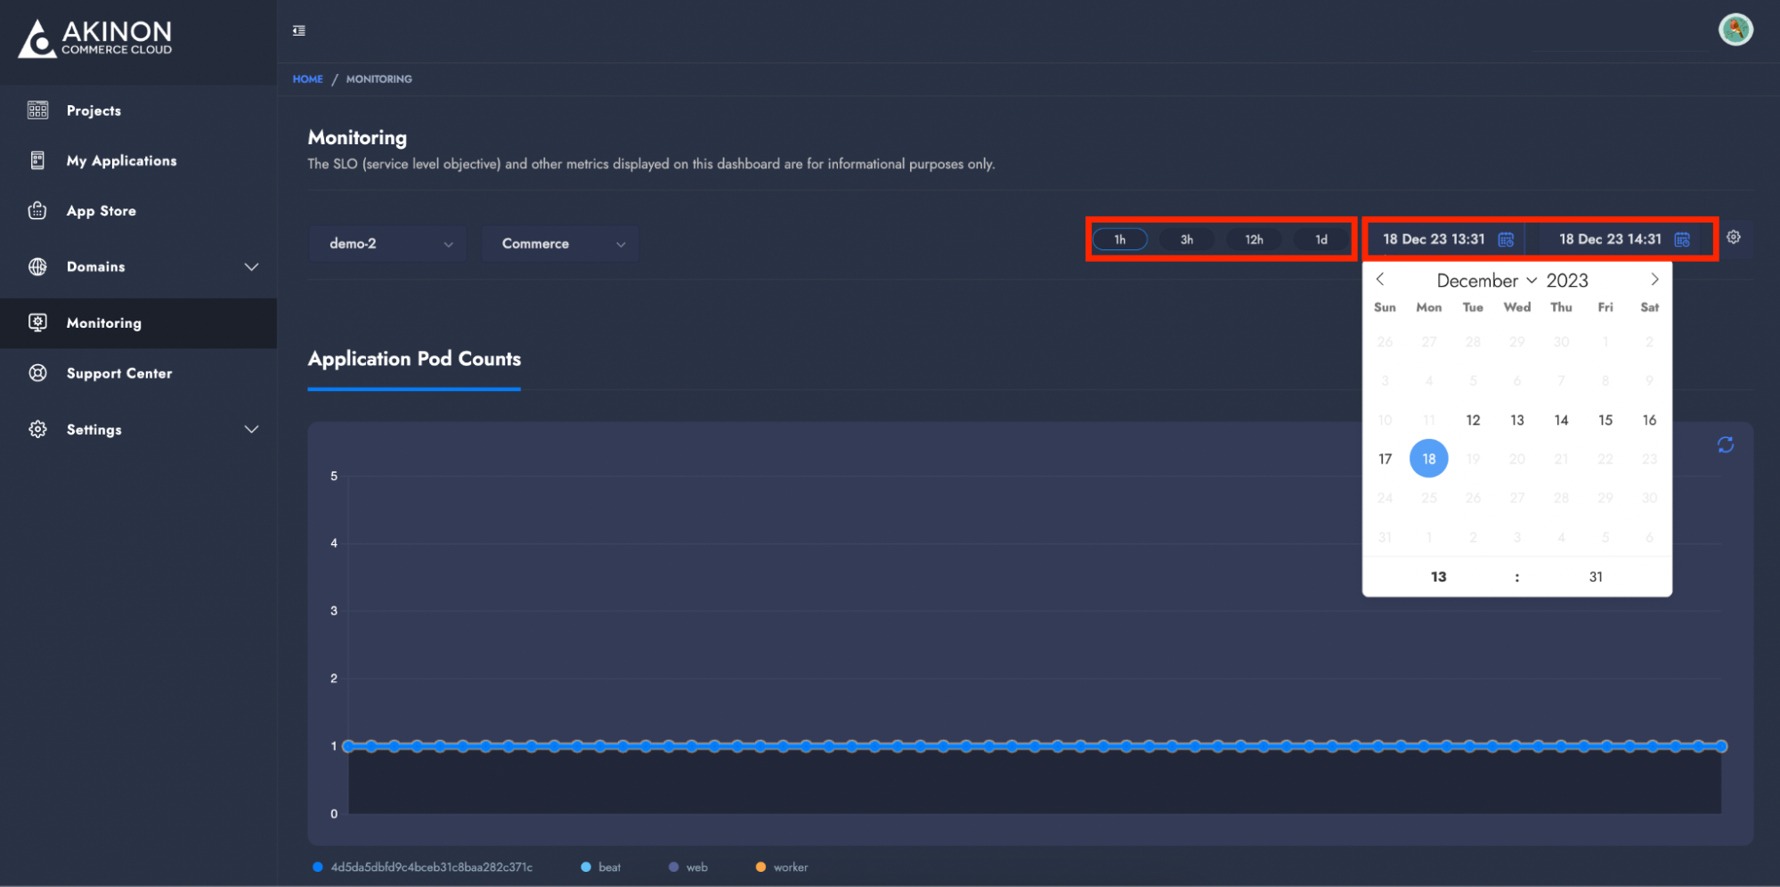Go to next month in calendar
The height and width of the screenshot is (887, 1780).
(x=1654, y=280)
